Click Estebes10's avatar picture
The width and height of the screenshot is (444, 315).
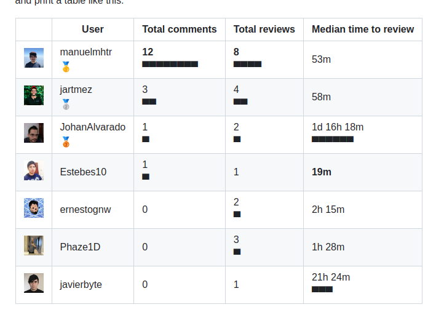pos(34,170)
